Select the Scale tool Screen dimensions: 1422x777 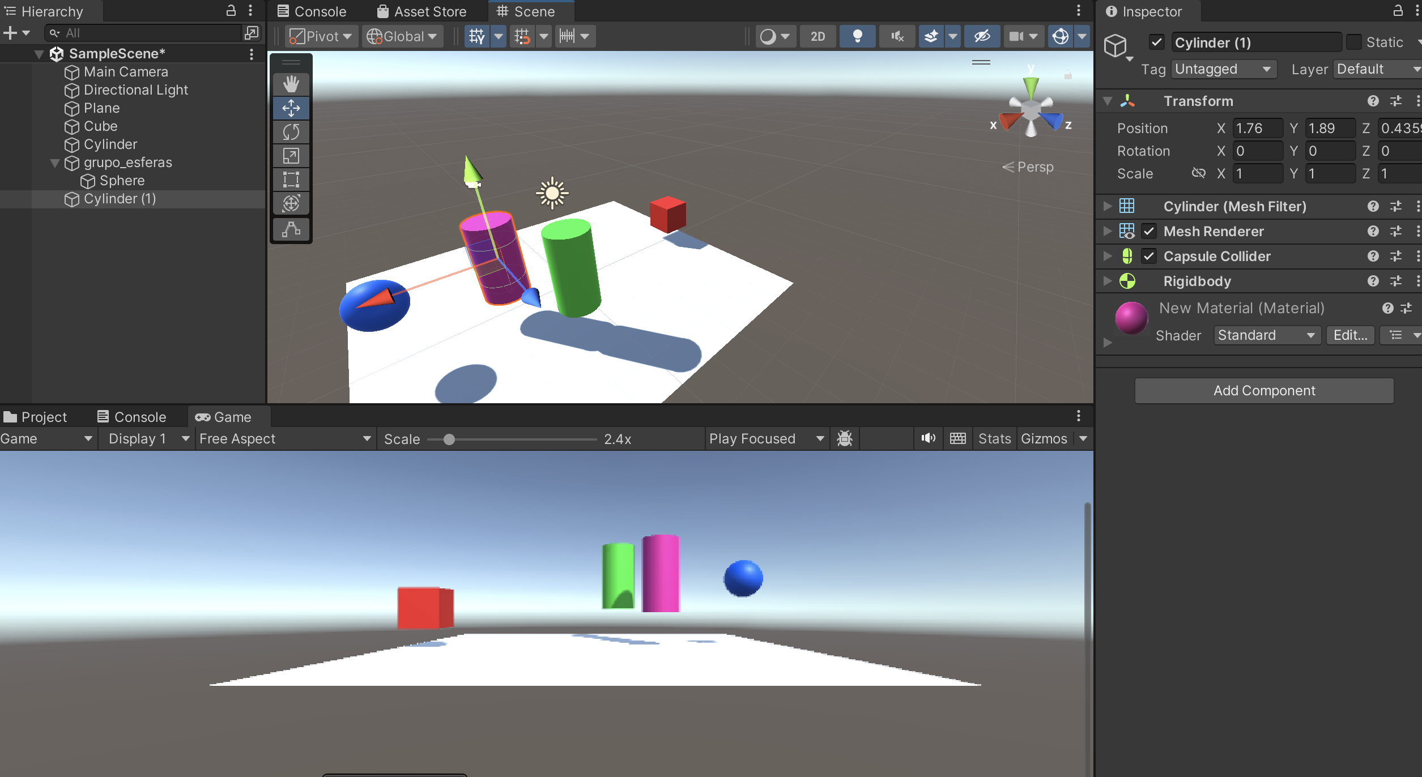(291, 156)
